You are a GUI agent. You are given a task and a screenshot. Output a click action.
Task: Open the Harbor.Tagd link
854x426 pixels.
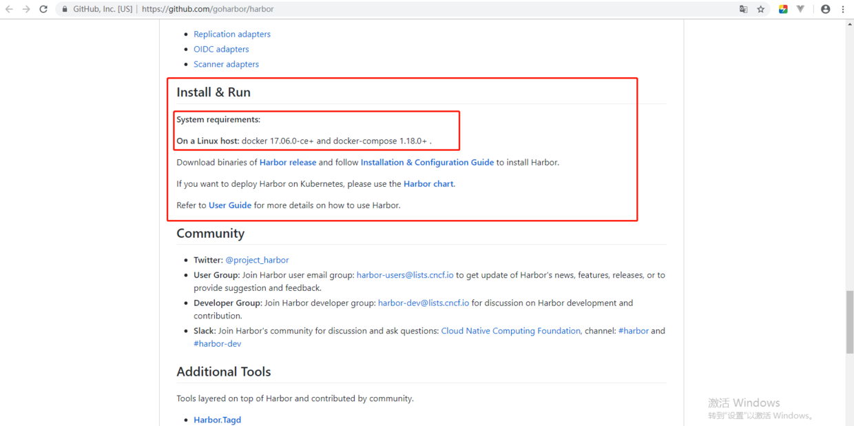click(x=217, y=420)
